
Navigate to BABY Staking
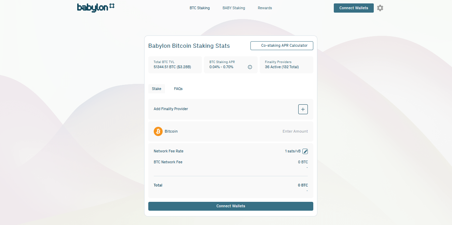pos(234,8)
